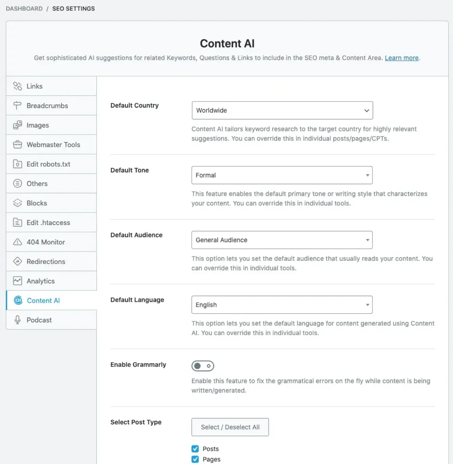Select the Podcast microphone icon
The width and height of the screenshot is (453, 464).
click(x=18, y=320)
